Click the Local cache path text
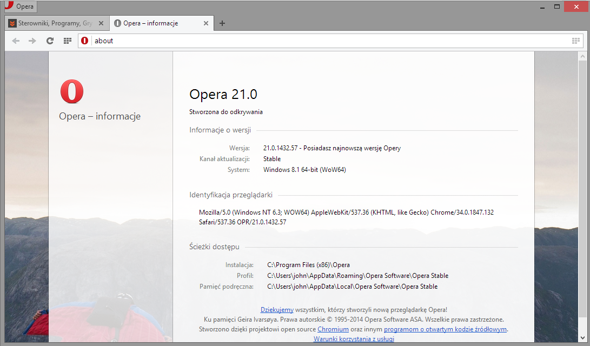590x346 pixels. point(352,287)
